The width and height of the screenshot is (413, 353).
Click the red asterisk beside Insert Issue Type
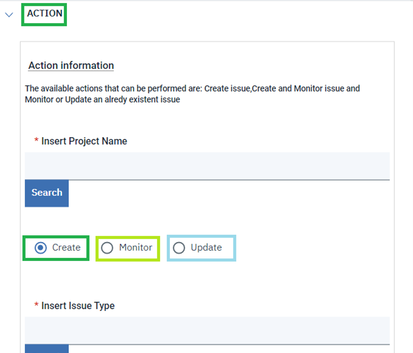pos(37,306)
